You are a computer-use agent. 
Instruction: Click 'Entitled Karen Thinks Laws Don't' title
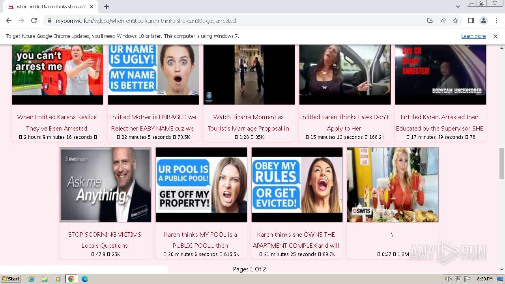[x=344, y=123]
